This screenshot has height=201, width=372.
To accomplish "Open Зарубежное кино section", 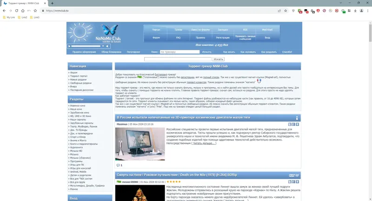I will (80, 113).
